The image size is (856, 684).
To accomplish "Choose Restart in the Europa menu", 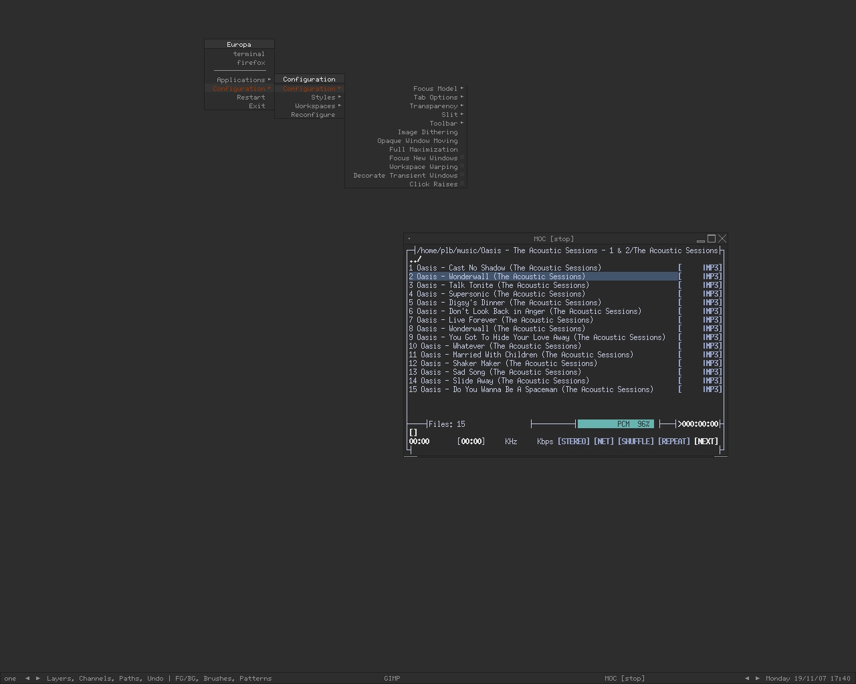I will click(x=239, y=98).
